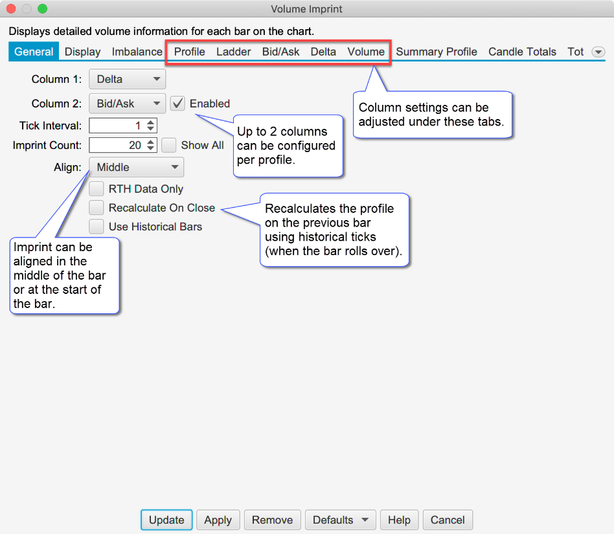The image size is (614, 534).
Task: Go to the Summary Profile tab
Action: click(437, 52)
